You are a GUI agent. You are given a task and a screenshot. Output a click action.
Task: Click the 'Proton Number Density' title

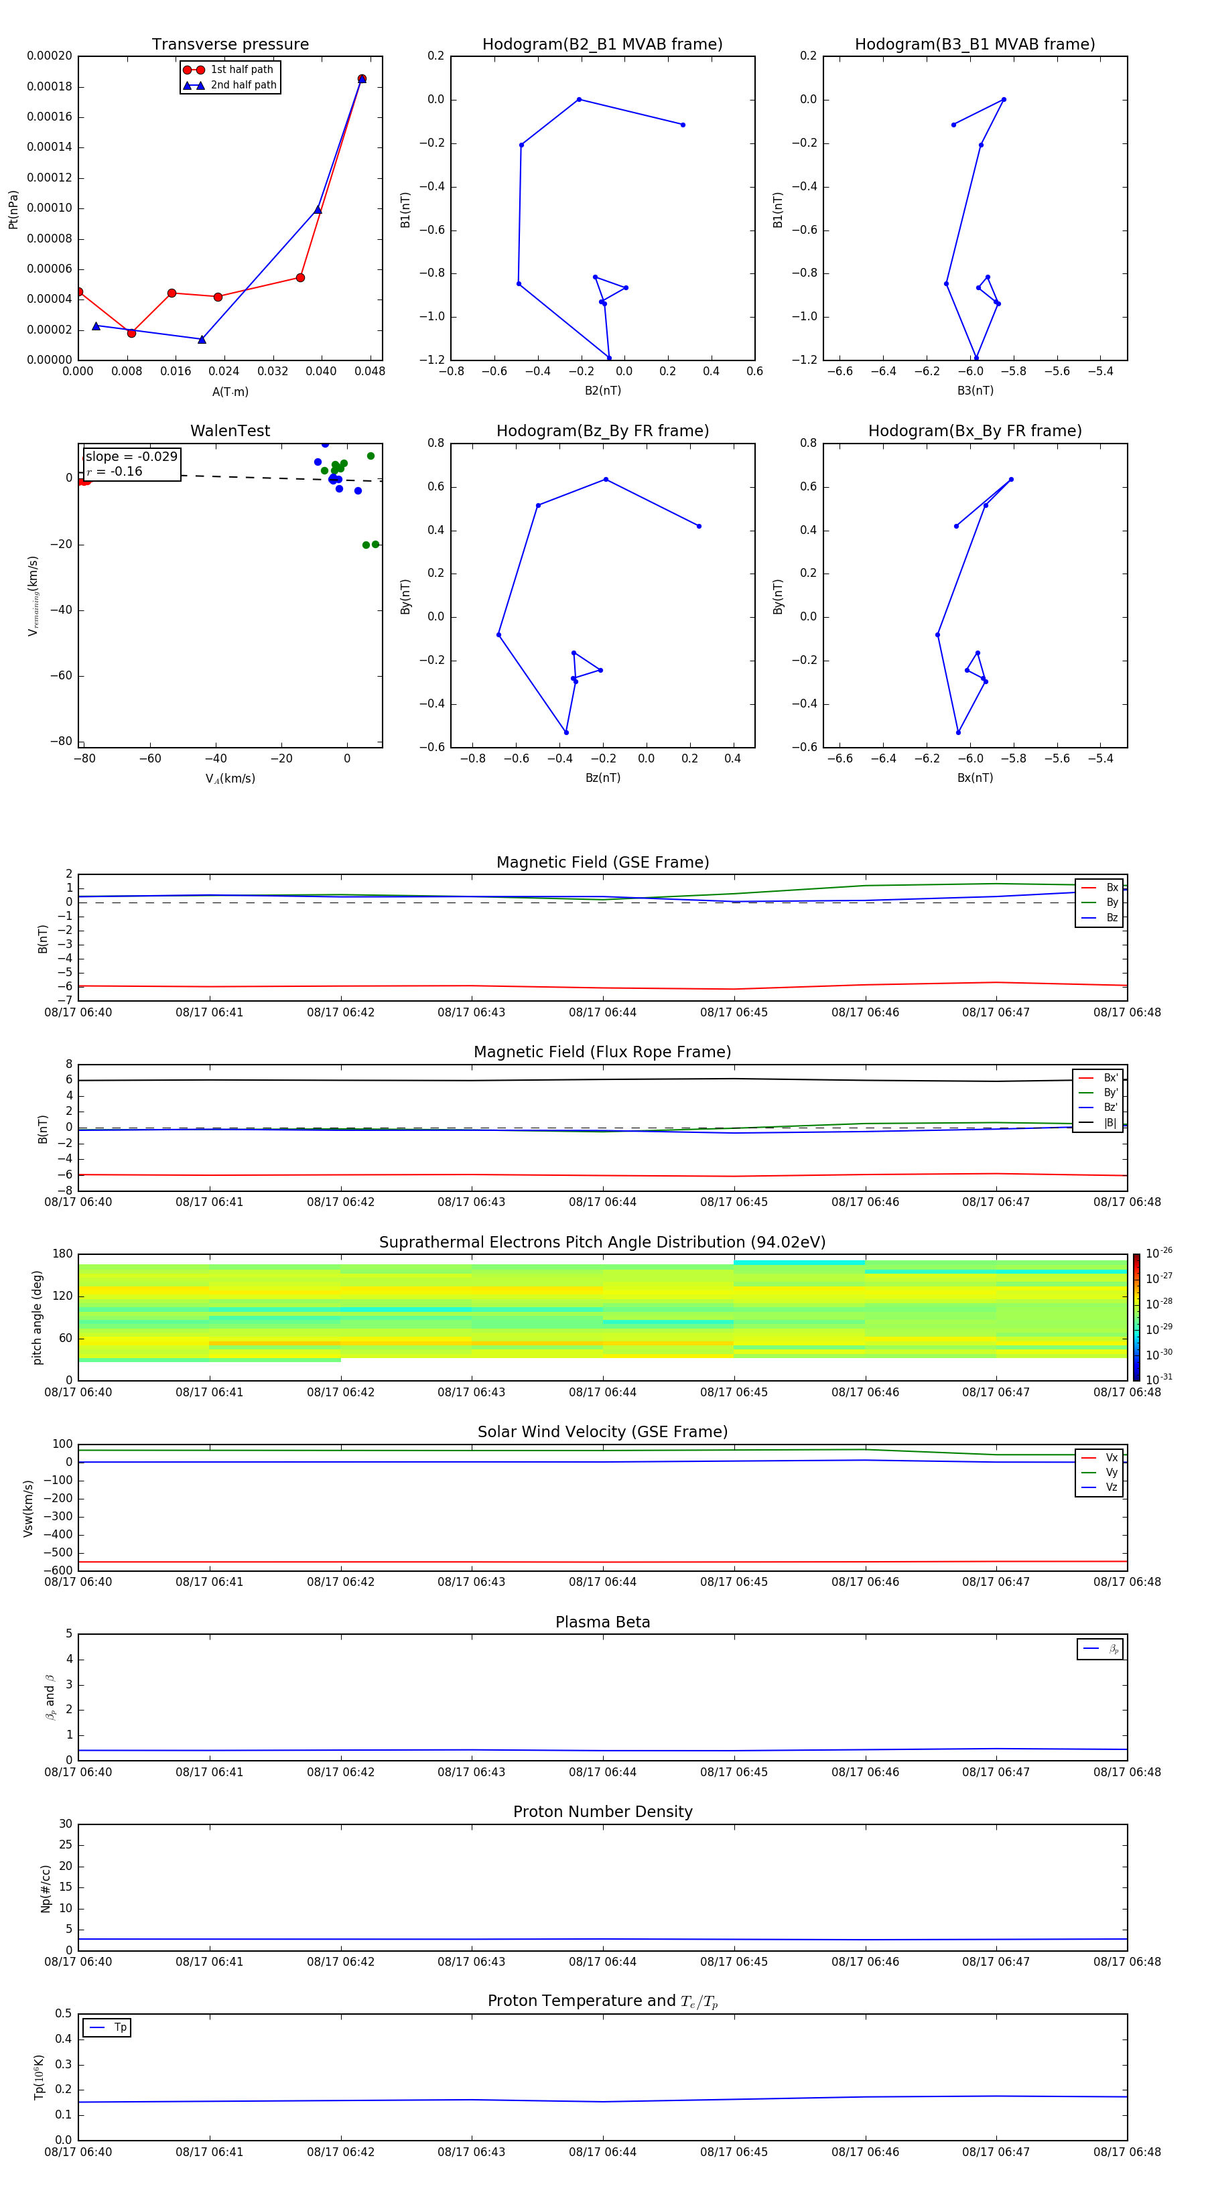(602, 1812)
